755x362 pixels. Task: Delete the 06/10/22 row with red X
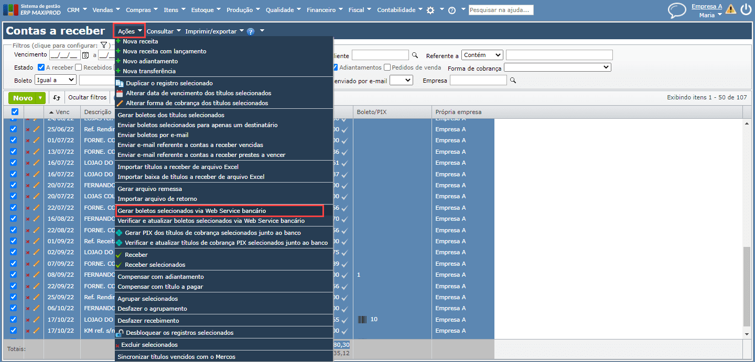pyautogui.click(x=28, y=309)
